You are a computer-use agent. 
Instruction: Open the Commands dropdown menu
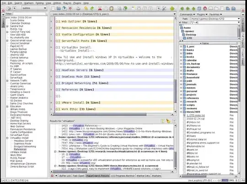pyautogui.click(x=188, y=14)
